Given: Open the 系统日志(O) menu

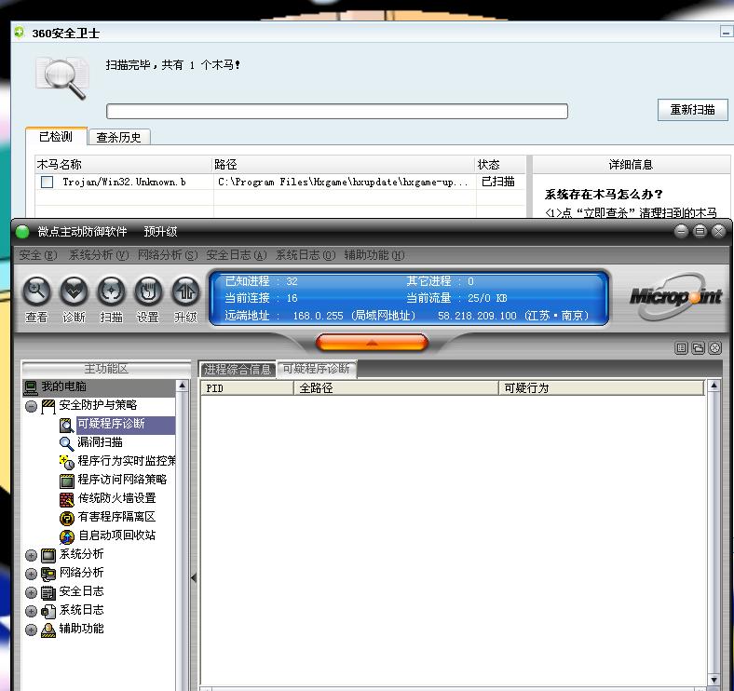Looking at the screenshot, I should point(306,255).
